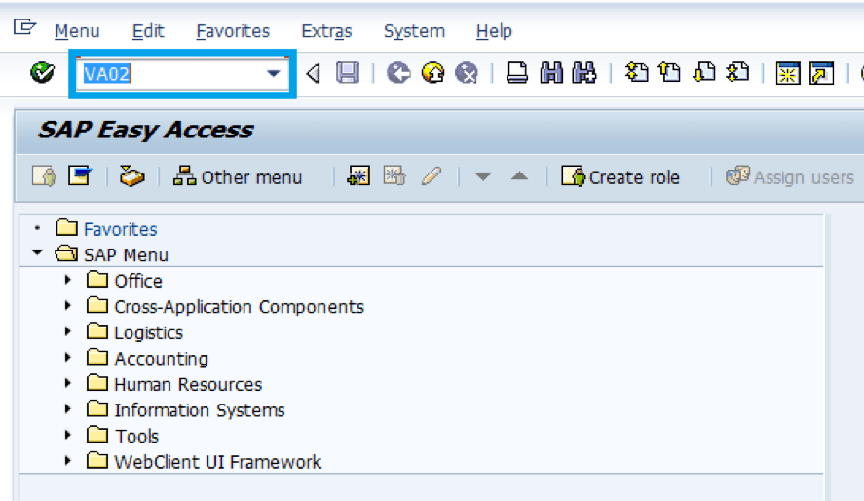Click the Print icon
This screenshot has width=864, height=501.
coord(517,73)
